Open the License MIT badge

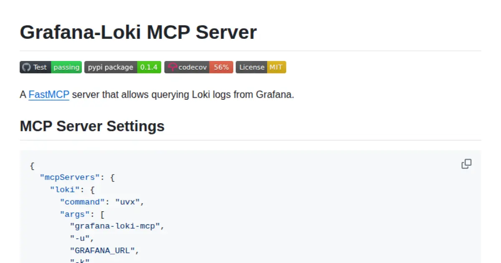point(261,67)
